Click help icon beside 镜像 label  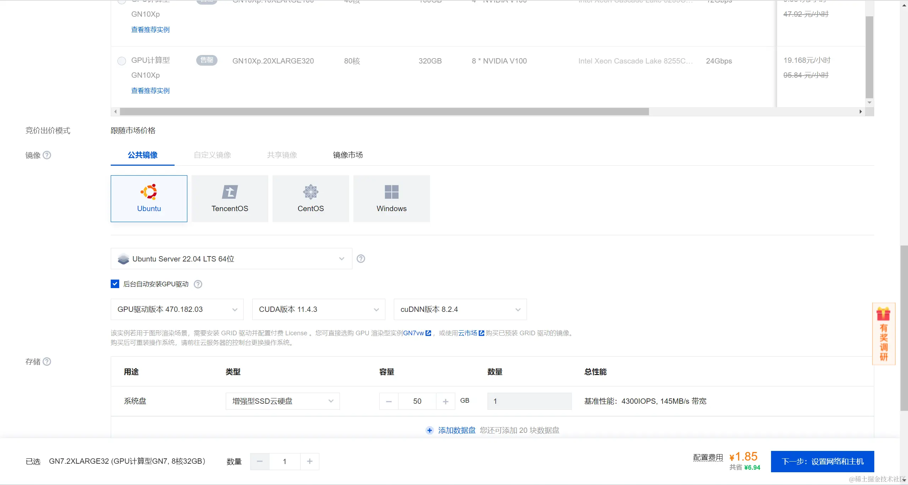pyautogui.click(x=47, y=155)
